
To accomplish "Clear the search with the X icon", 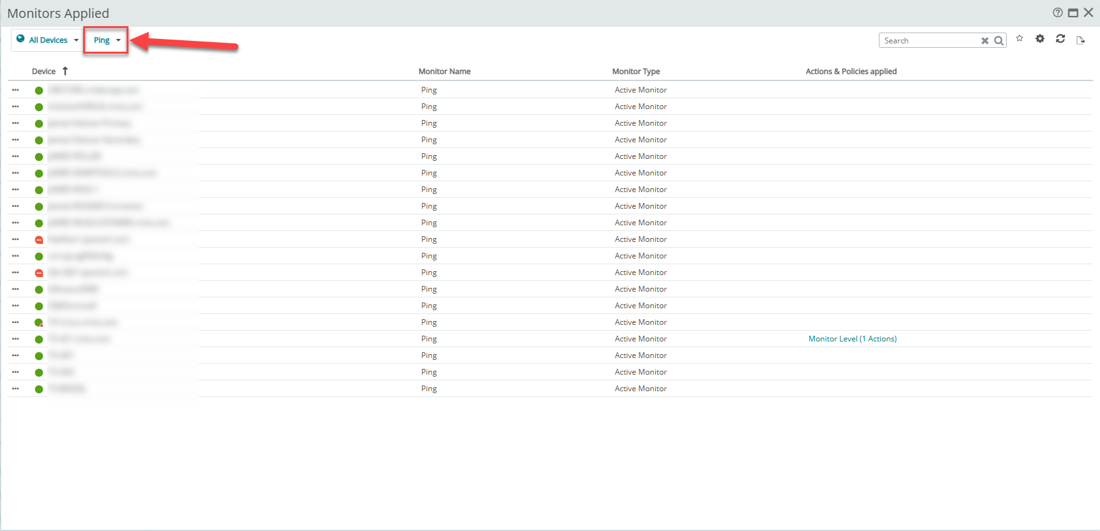I will (985, 41).
